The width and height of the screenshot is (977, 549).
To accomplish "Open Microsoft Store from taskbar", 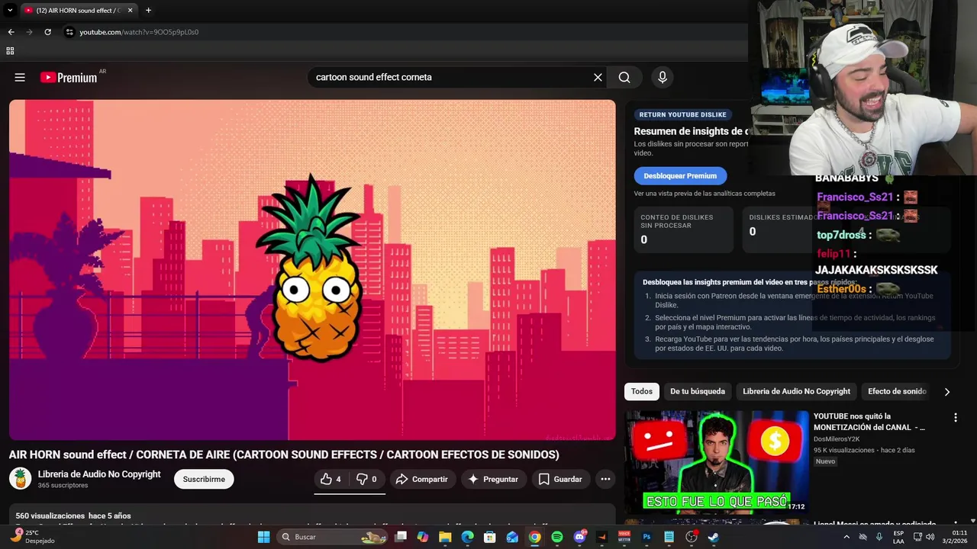I will point(489,537).
